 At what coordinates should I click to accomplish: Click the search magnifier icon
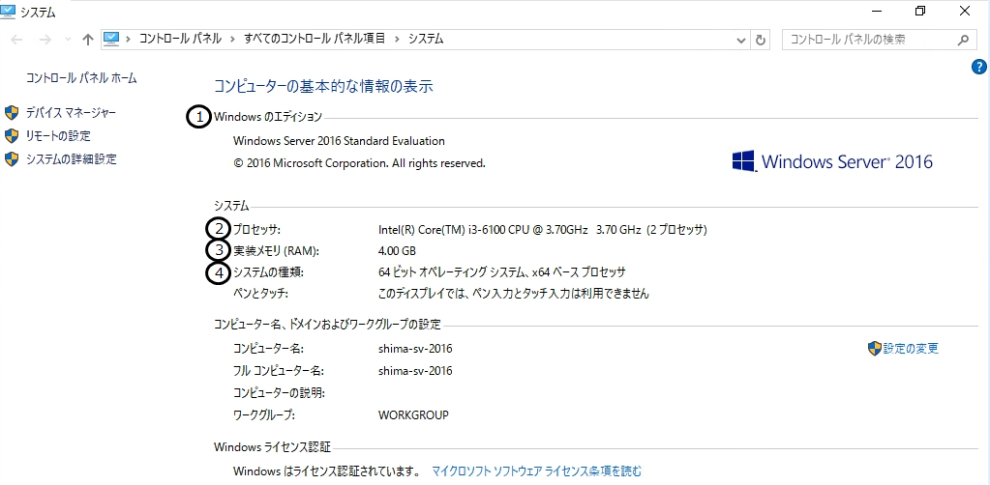963,40
